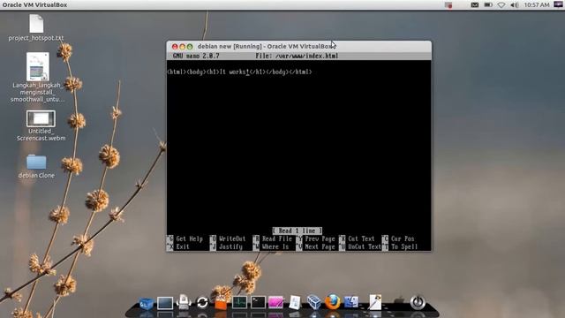Click the screen recording indicator in top panel
This screenshot has height=318, width=565.
pyautogui.click(x=448, y=5)
